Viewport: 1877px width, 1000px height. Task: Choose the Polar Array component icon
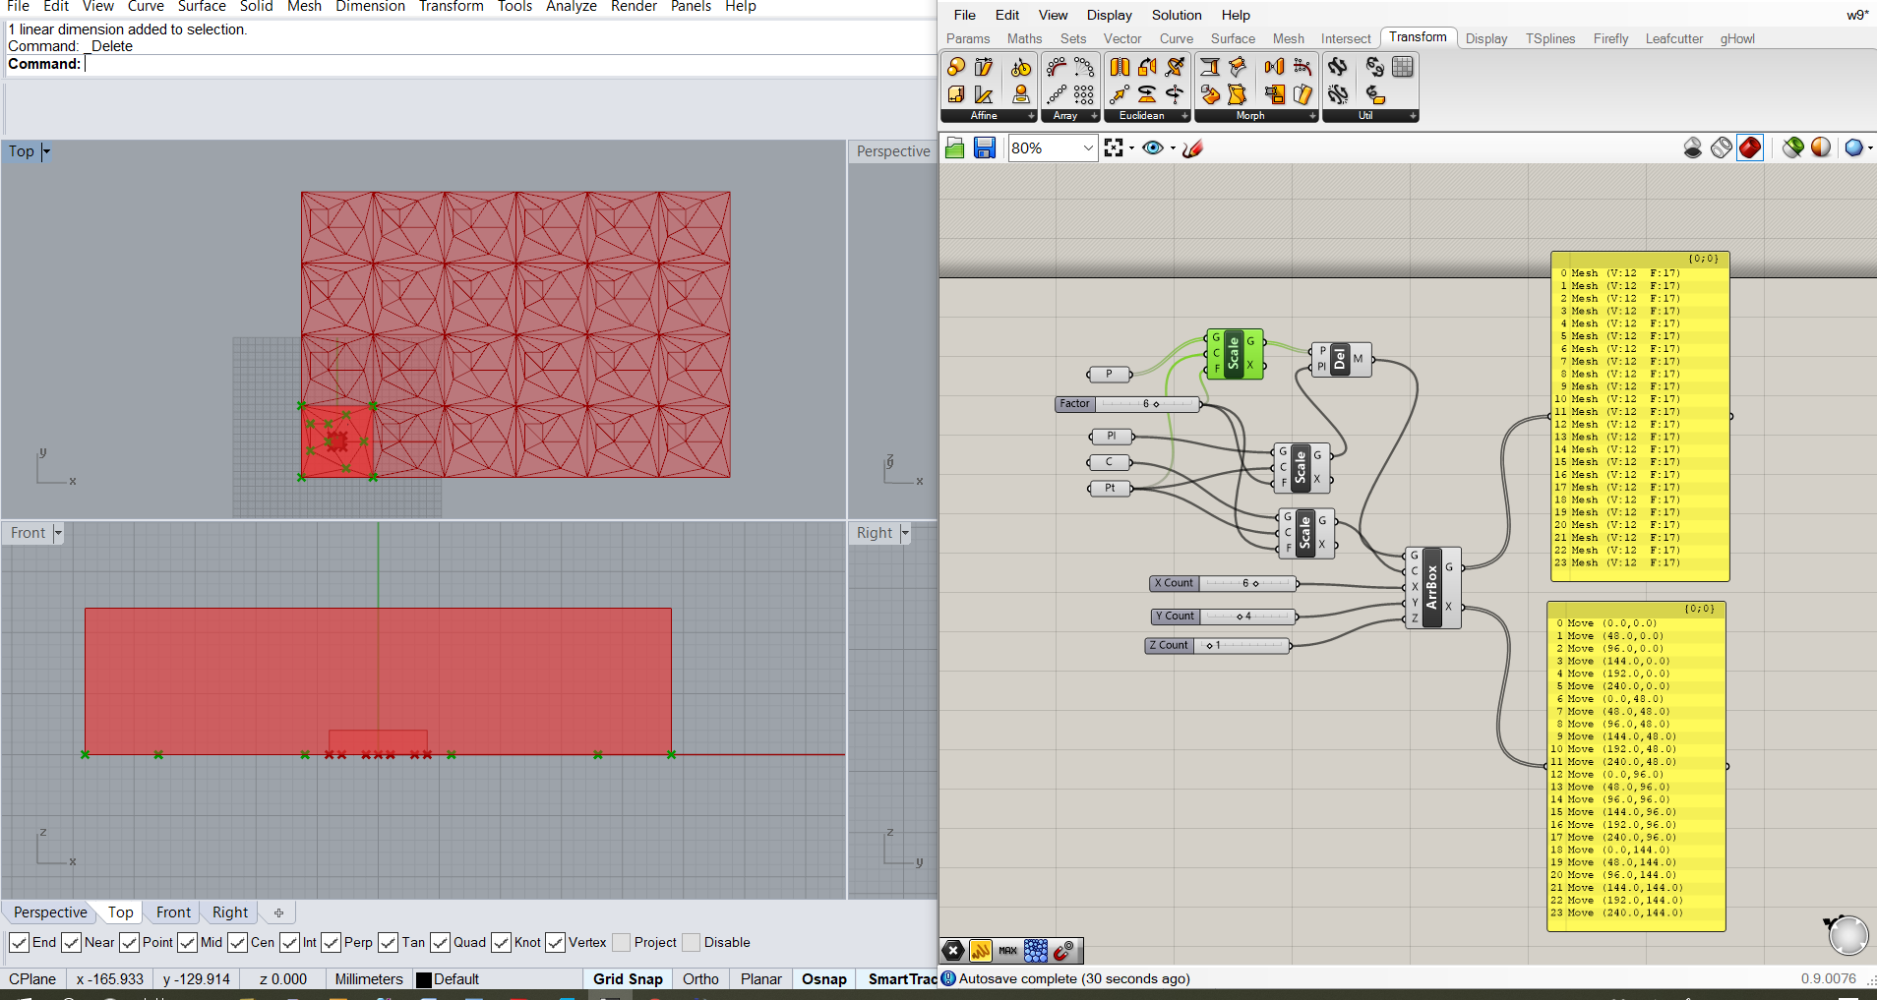click(x=1084, y=67)
